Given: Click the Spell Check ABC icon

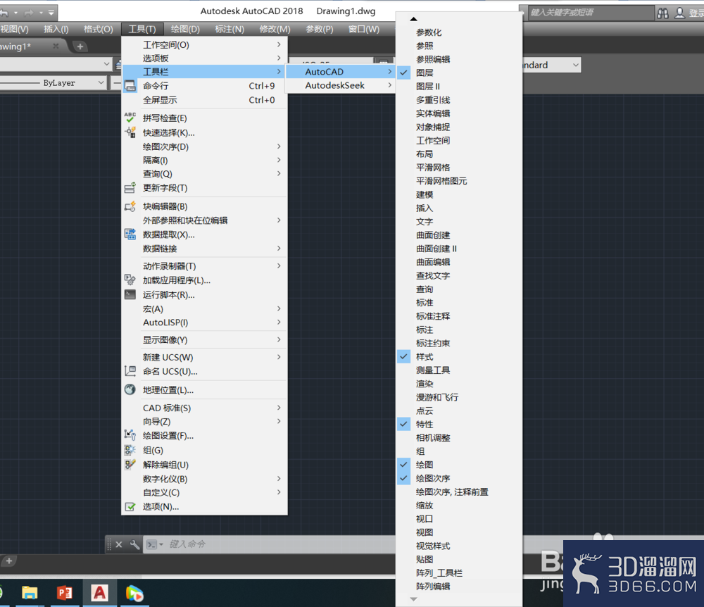Looking at the screenshot, I should click(130, 118).
